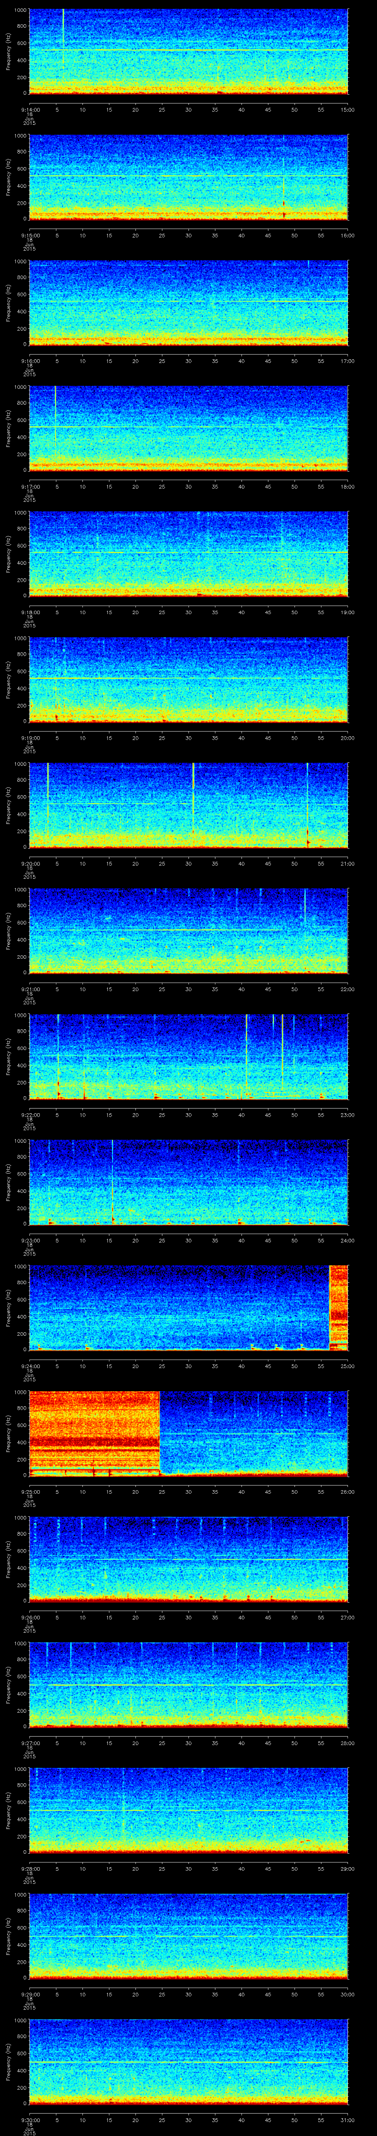
Task: Select the spectrogram panel starting at 9:14:00
Action: pos(188,52)
